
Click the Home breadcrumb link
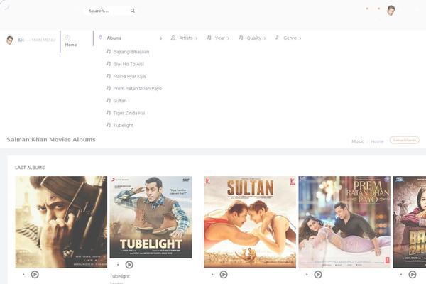coord(377,141)
